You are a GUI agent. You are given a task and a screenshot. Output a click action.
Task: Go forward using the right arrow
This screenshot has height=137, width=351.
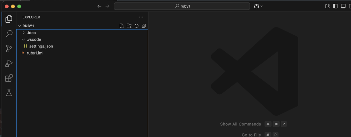point(108,6)
